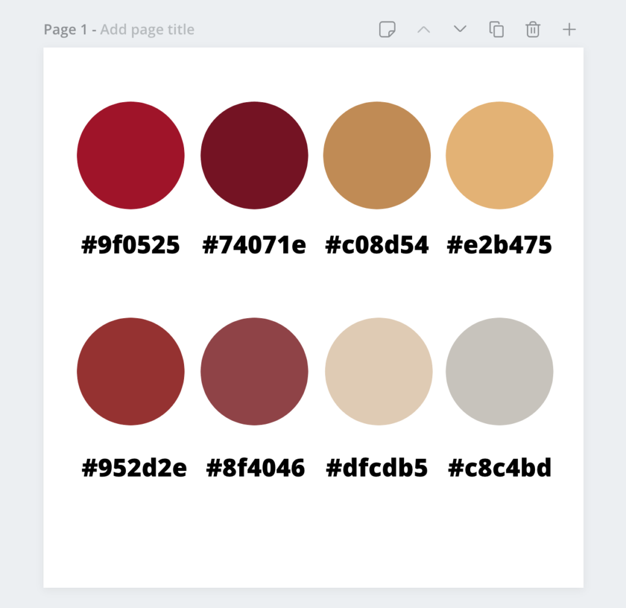Move page down with the down arrow
This screenshot has height=608, width=626.
coord(460,29)
